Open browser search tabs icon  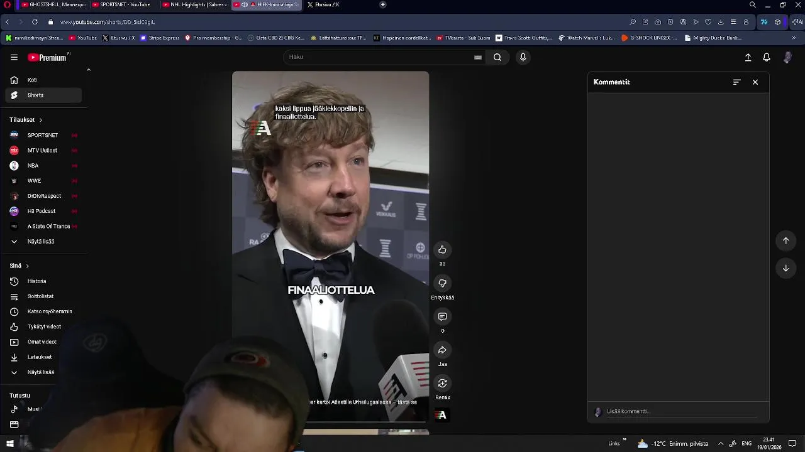753,4
